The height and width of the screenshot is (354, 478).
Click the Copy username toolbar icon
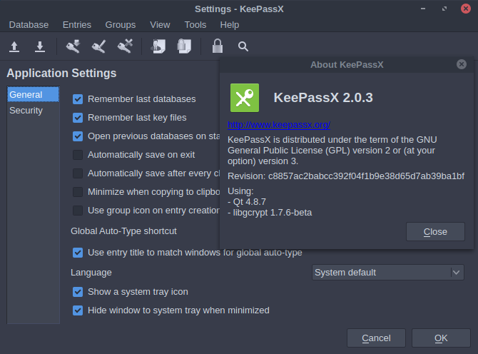click(158, 47)
